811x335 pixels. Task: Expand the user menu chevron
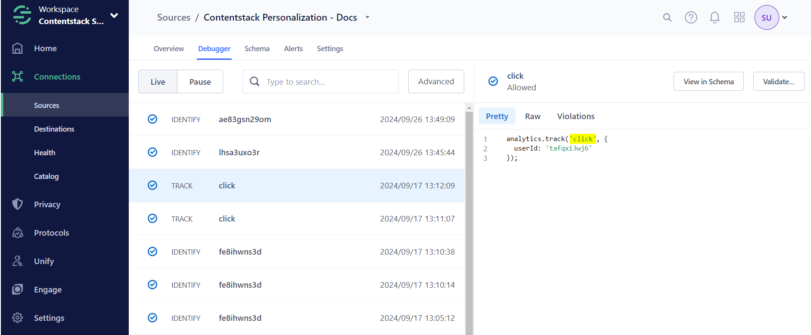coord(785,18)
